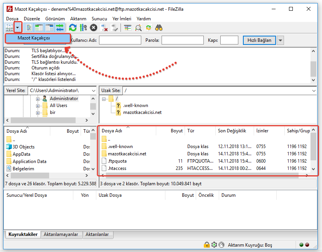
Task: Open the Site Manager
Action: [x=8, y=27]
